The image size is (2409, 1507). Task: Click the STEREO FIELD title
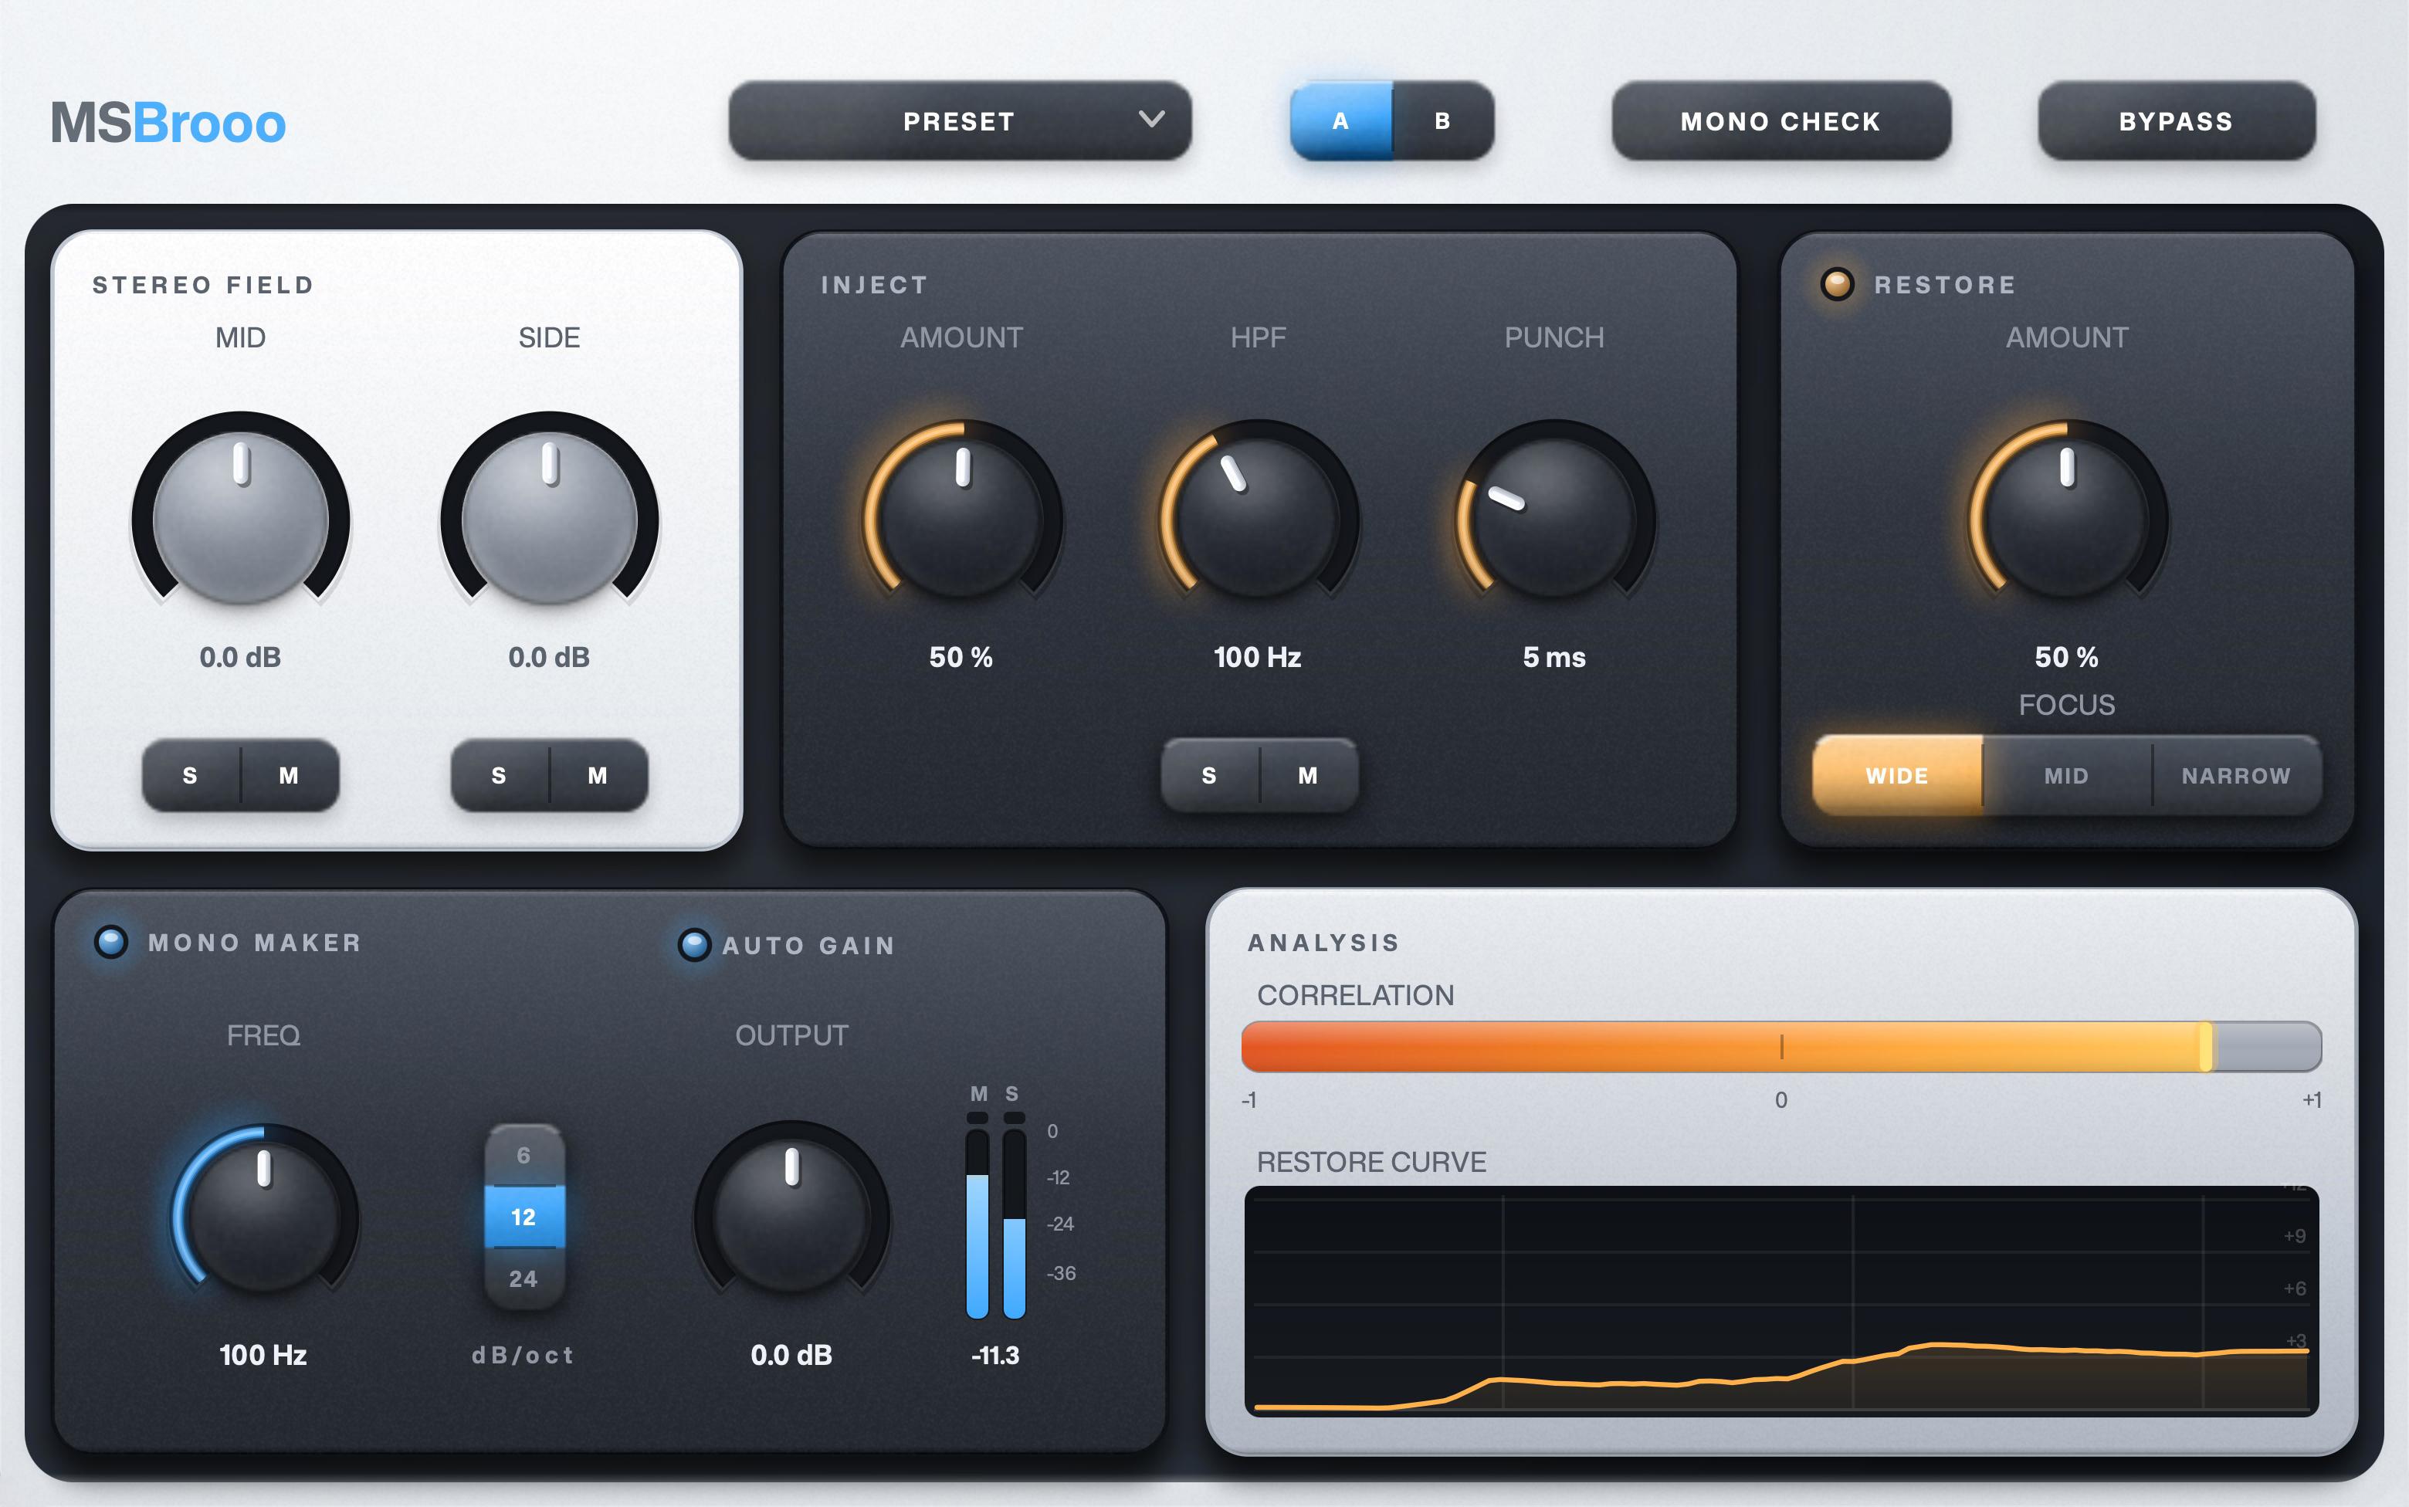(x=203, y=285)
